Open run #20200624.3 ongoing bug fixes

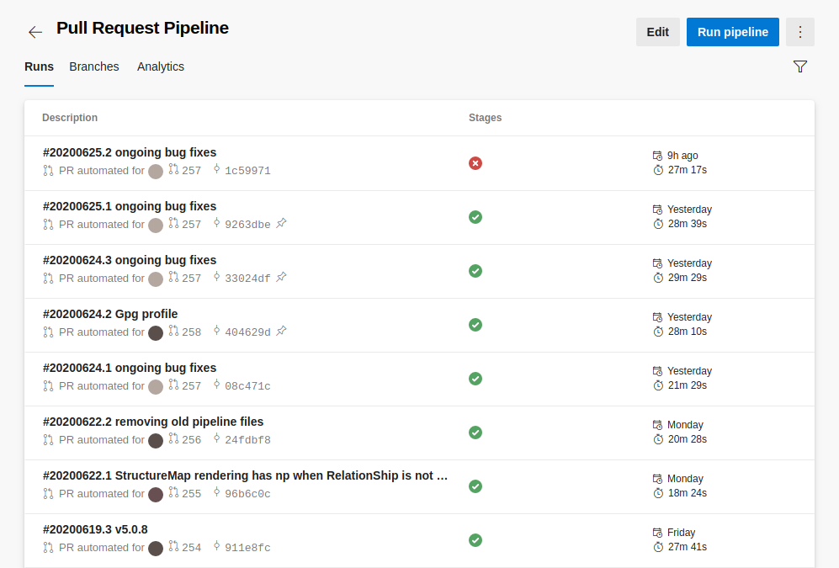[130, 261]
